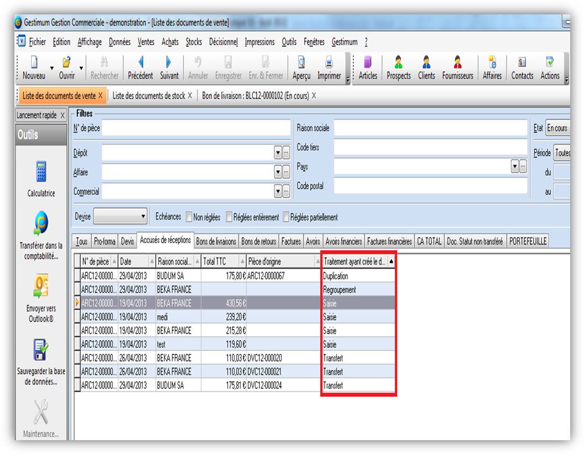Switch to Bons de livraisons tab
This screenshot has height=454, width=584.
click(216, 241)
